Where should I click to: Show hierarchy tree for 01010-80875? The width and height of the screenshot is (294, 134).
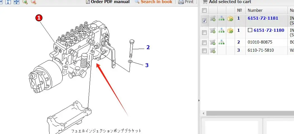[x=221, y=42]
